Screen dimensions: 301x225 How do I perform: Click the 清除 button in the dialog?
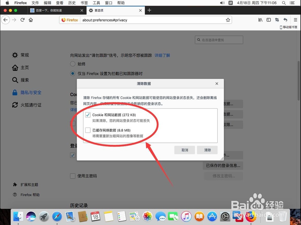click(207, 150)
